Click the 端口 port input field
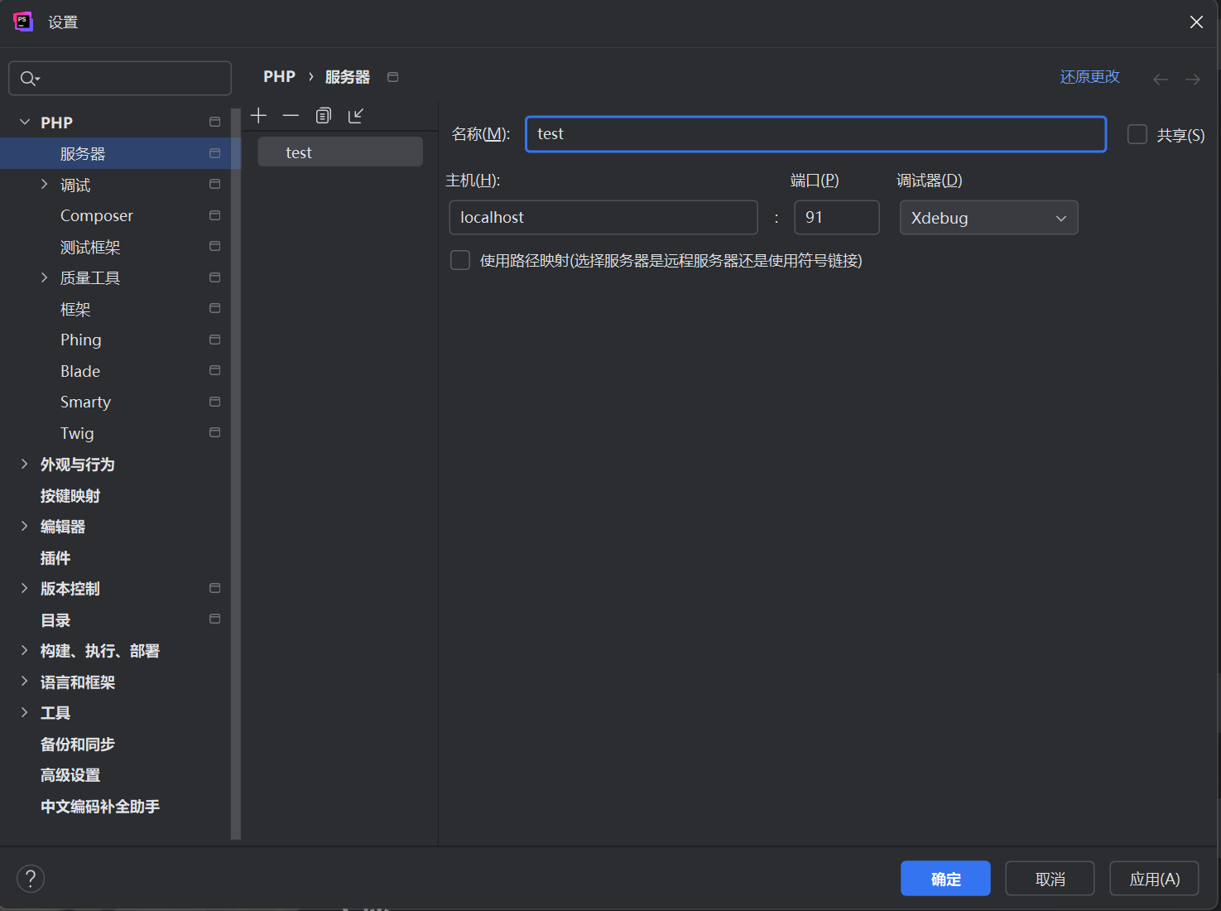1221x911 pixels. click(836, 218)
